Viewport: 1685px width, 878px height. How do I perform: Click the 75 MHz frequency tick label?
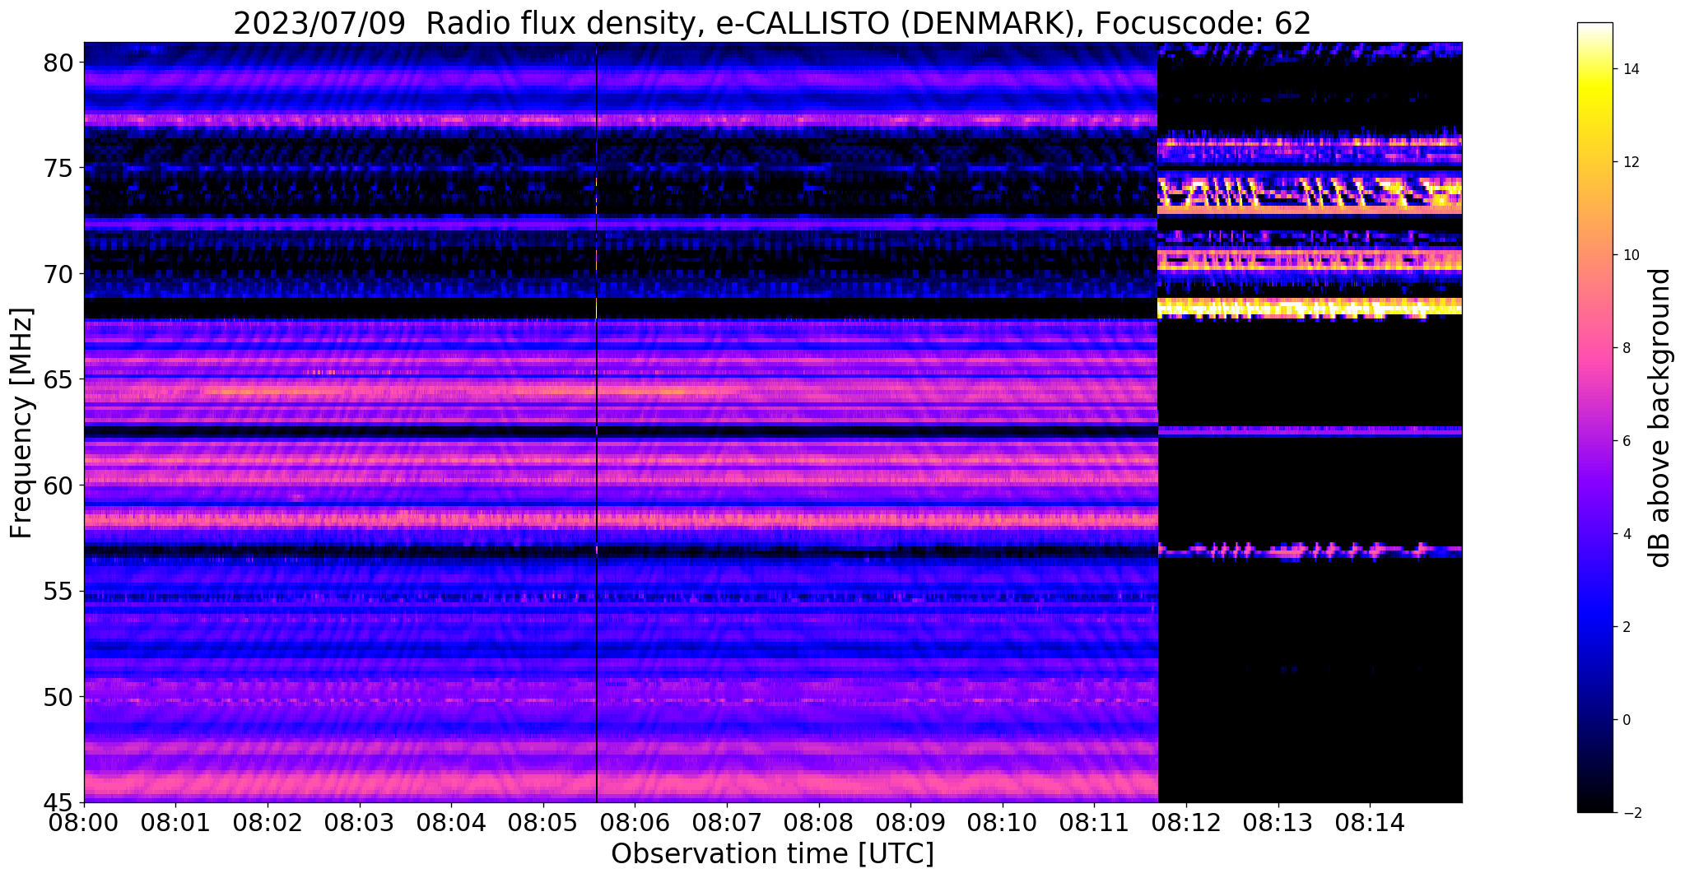pyautogui.click(x=58, y=168)
